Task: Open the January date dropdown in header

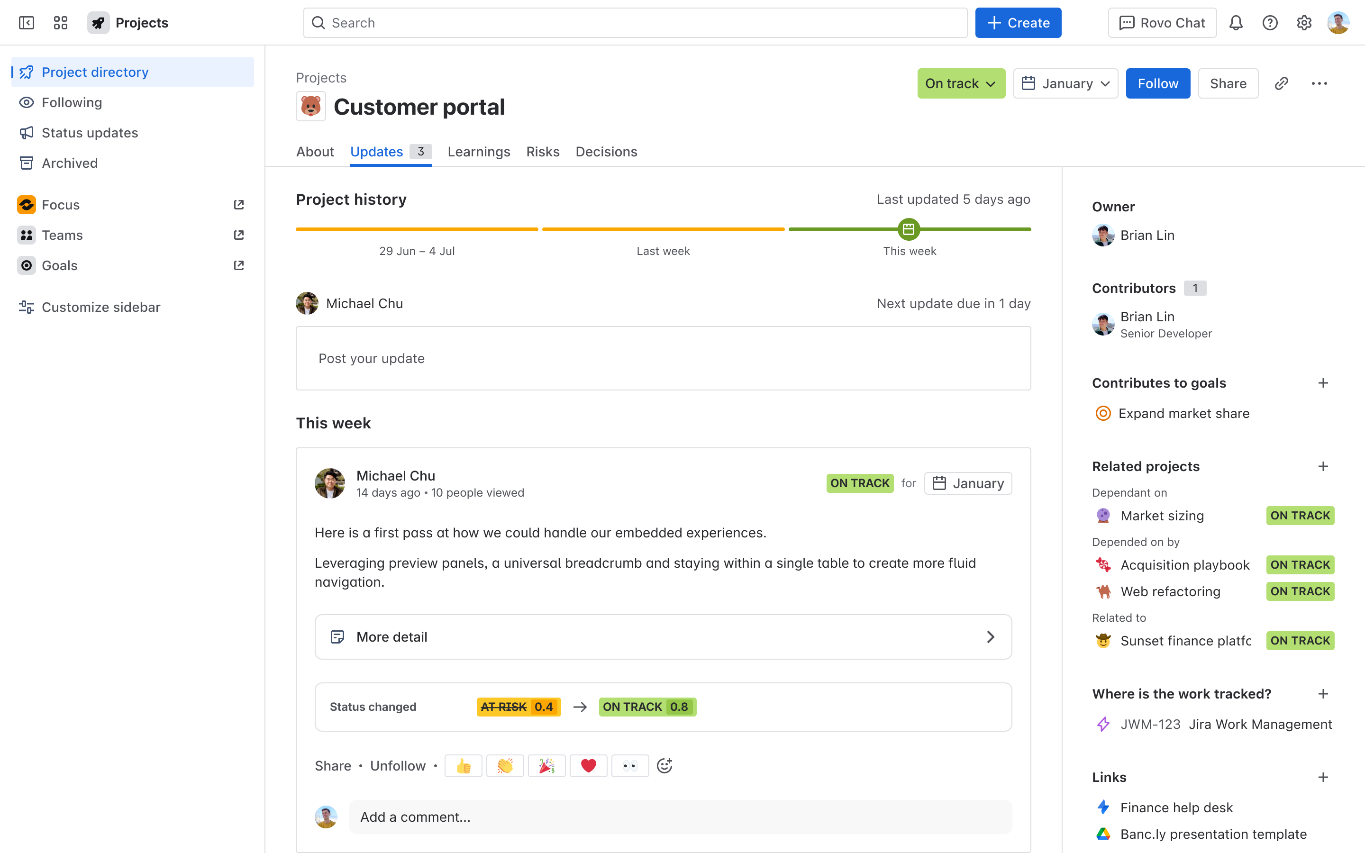Action: (1065, 83)
